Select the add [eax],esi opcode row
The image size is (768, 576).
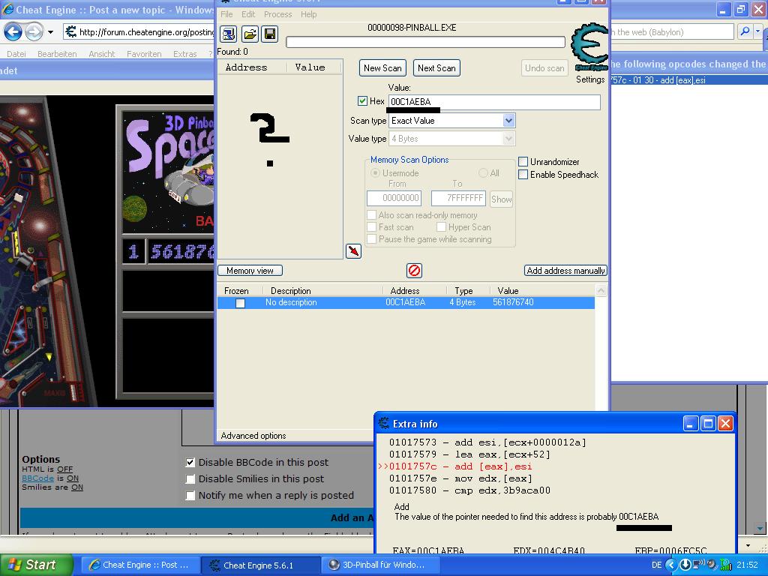click(x=688, y=79)
